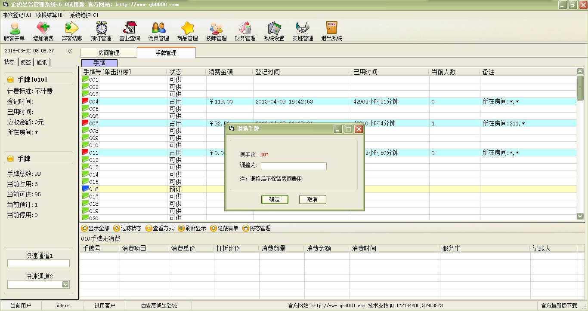Open the 来宾登记[A] menu

point(17,15)
